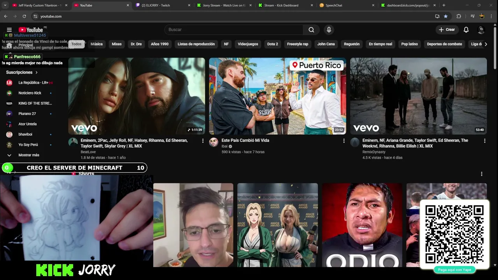This screenshot has width=498, height=280.
Task: Open a new browser tab
Action: pyautogui.click(x=444, y=5)
